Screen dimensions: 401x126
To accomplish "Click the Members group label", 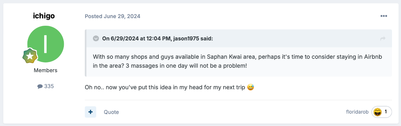I will pos(45,71).
